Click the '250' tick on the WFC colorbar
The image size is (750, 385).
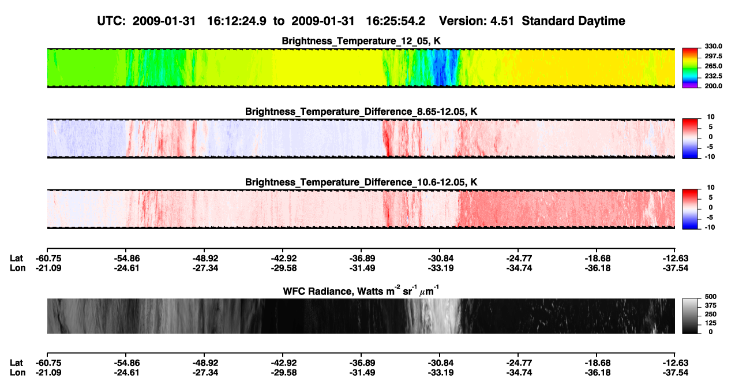click(x=710, y=313)
